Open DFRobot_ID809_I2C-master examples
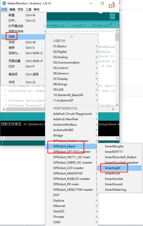 point(72,163)
